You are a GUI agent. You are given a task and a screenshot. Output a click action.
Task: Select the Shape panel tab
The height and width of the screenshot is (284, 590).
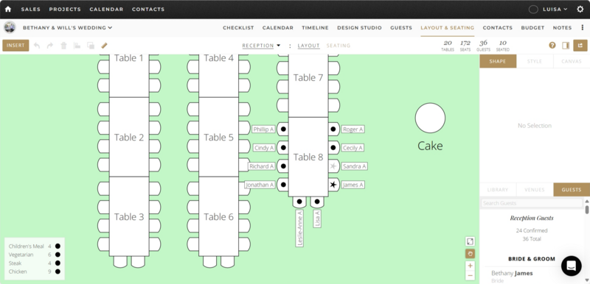tap(498, 61)
